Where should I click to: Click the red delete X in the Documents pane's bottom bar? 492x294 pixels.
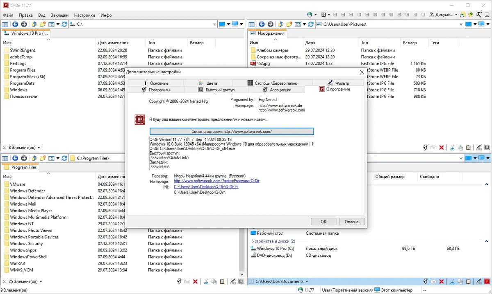pyautogui.click(x=442, y=281)
